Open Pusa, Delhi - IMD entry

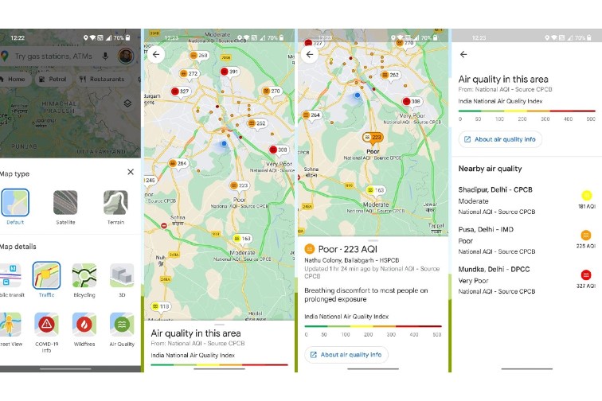(x=527, y=240)
